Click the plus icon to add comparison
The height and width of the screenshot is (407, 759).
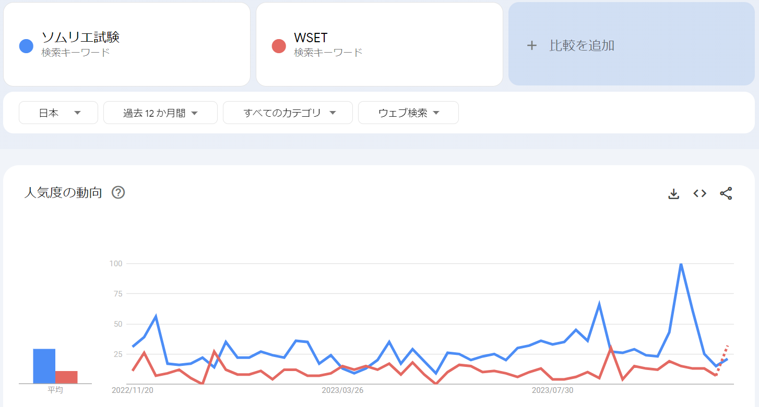(531, 45)
